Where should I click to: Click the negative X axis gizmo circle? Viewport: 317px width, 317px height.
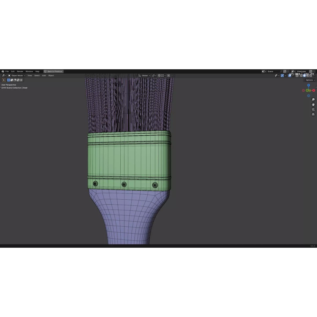click(x=303, y=90)
